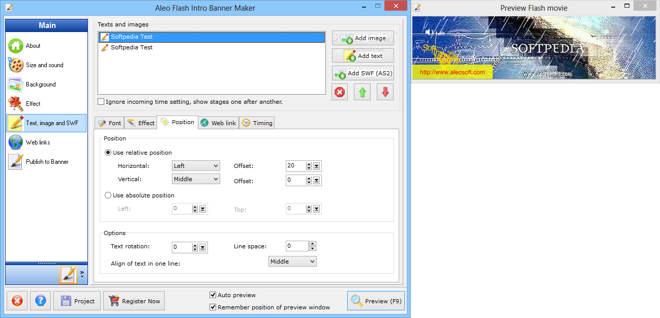Open the Web link tab
This screenshot has height=318, width=660.
pos(218,123)
